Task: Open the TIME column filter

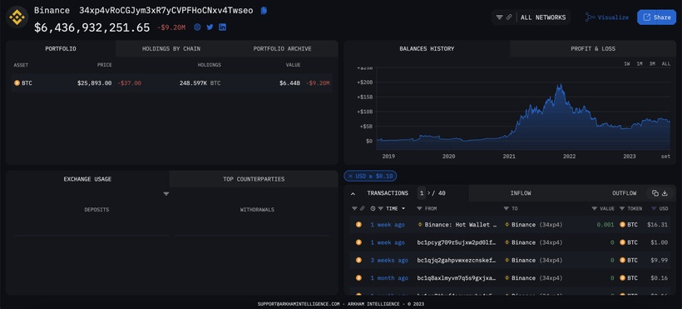Action: point(381,209)
